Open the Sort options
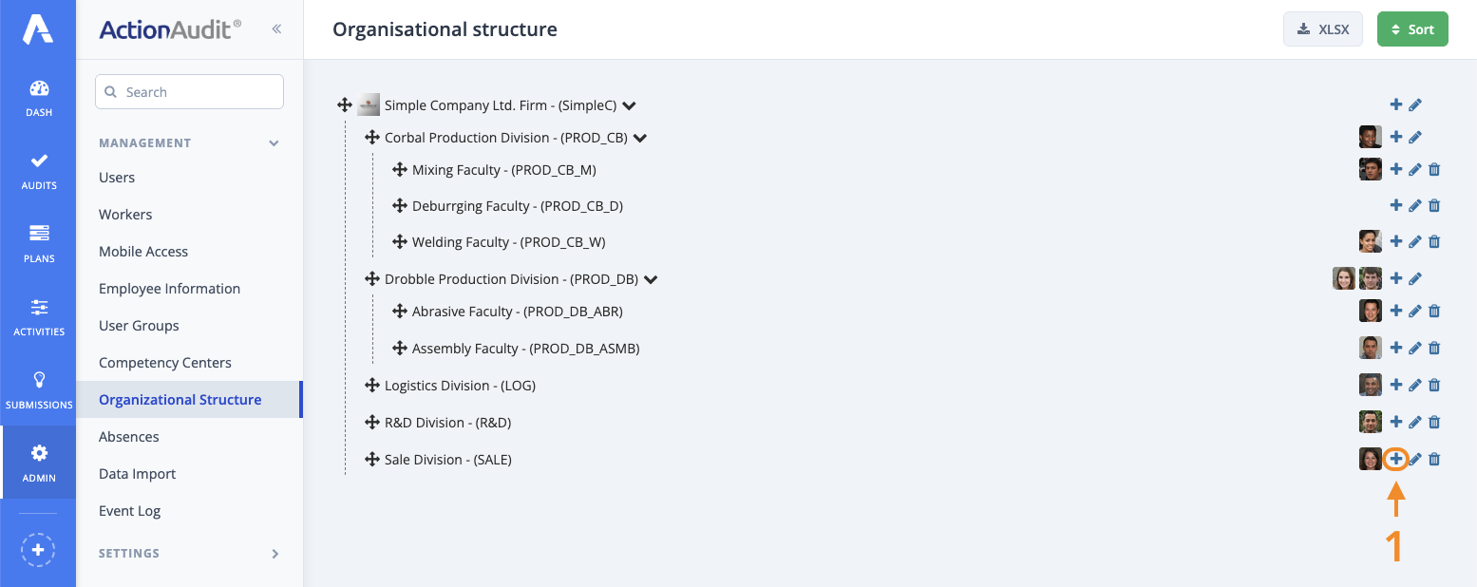Image resolution: width=1477 pixels, height=587 pixels. (x=1412, y=28)
